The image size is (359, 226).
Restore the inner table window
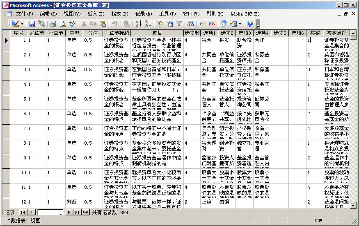346,14
